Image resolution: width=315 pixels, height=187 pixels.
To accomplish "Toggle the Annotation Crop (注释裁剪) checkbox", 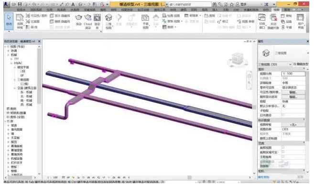I will click(283, 157).
